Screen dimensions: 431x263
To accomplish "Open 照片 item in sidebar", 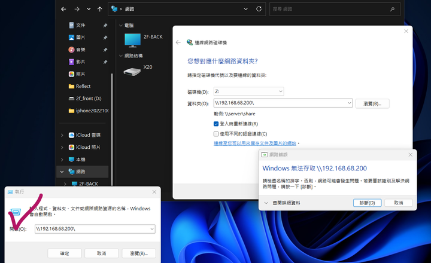I will [81, 74].
